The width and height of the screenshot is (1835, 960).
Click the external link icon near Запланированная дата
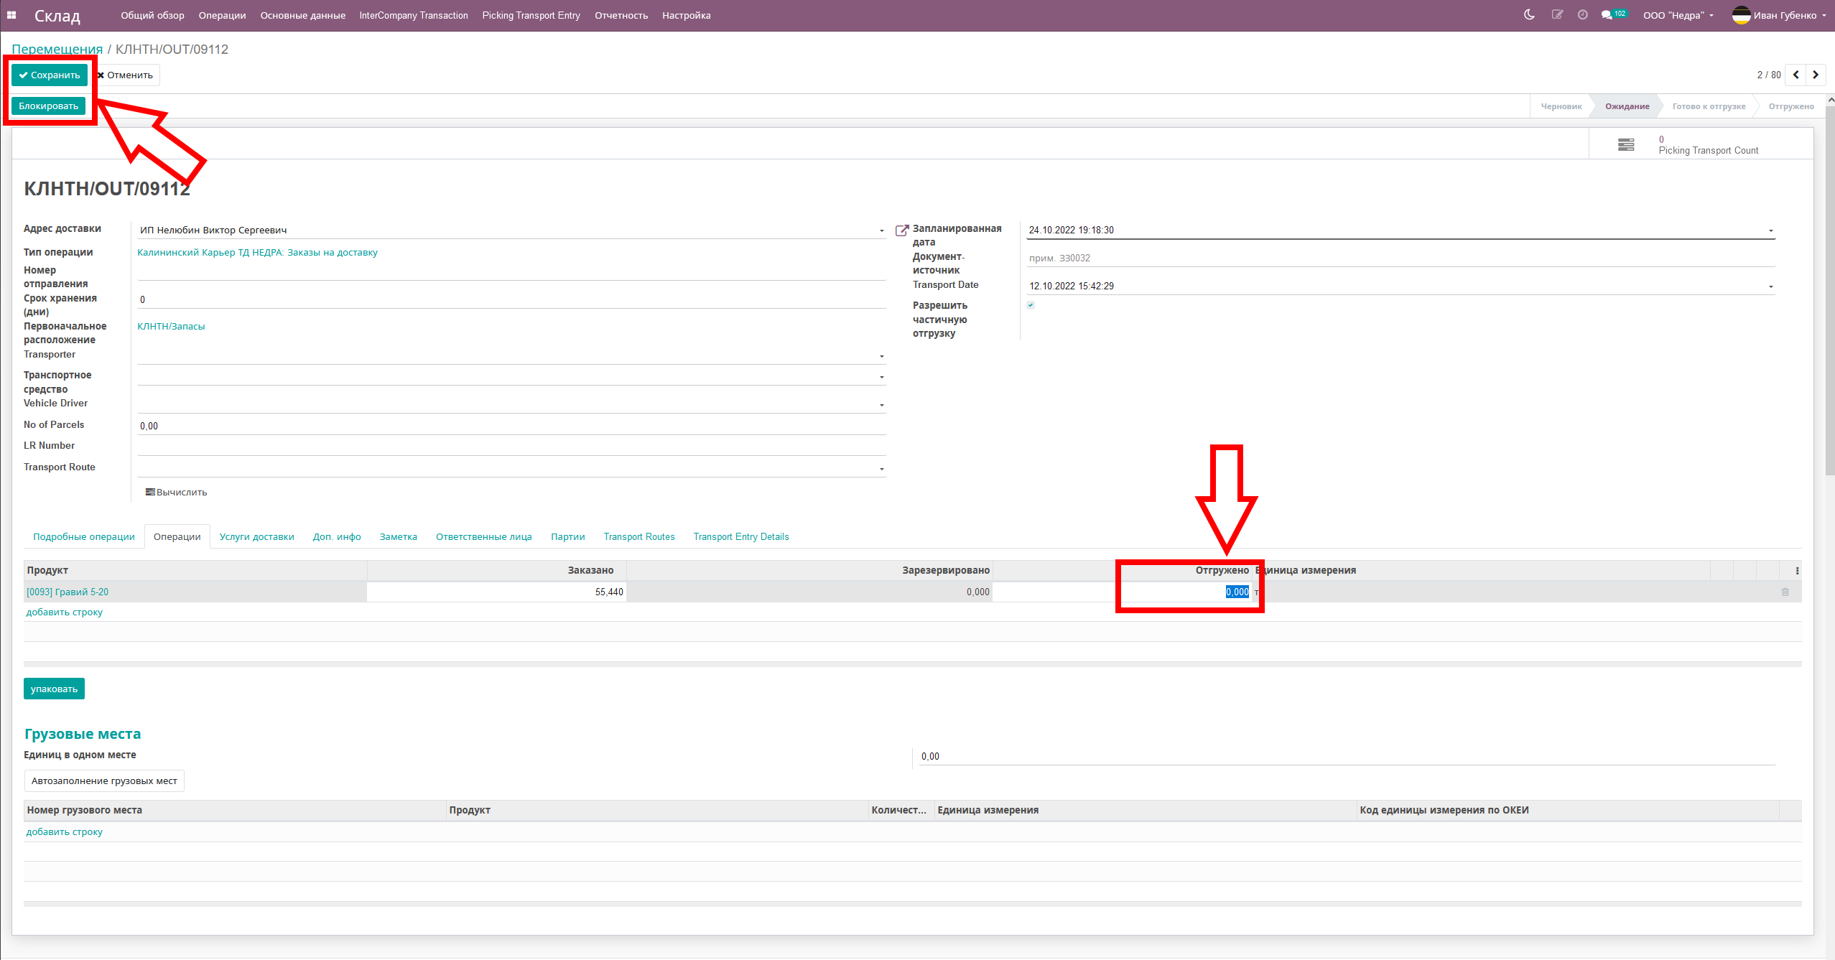point(902,230)
